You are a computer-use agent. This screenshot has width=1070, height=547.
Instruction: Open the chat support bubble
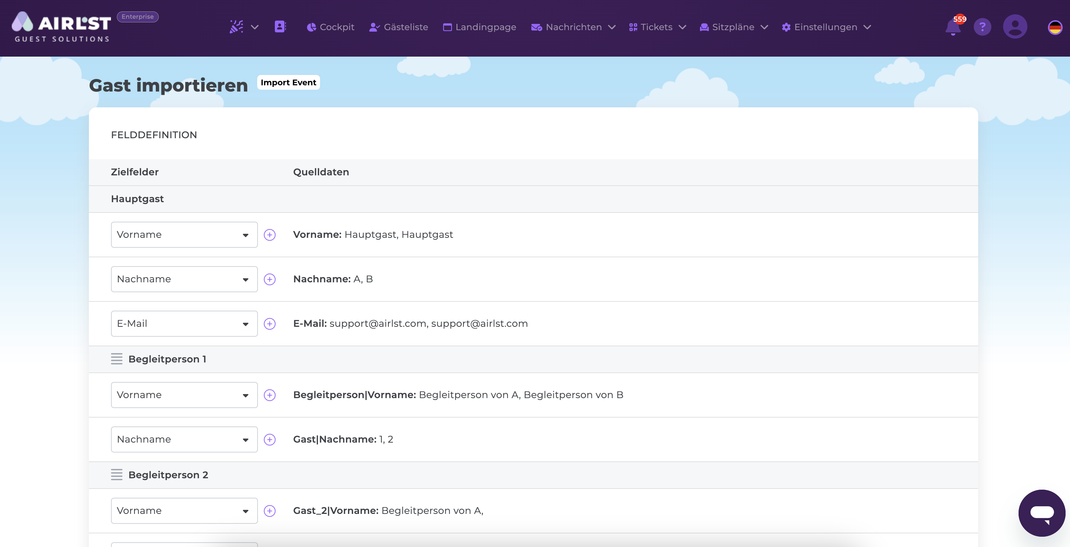click(x=1042, y=513)
